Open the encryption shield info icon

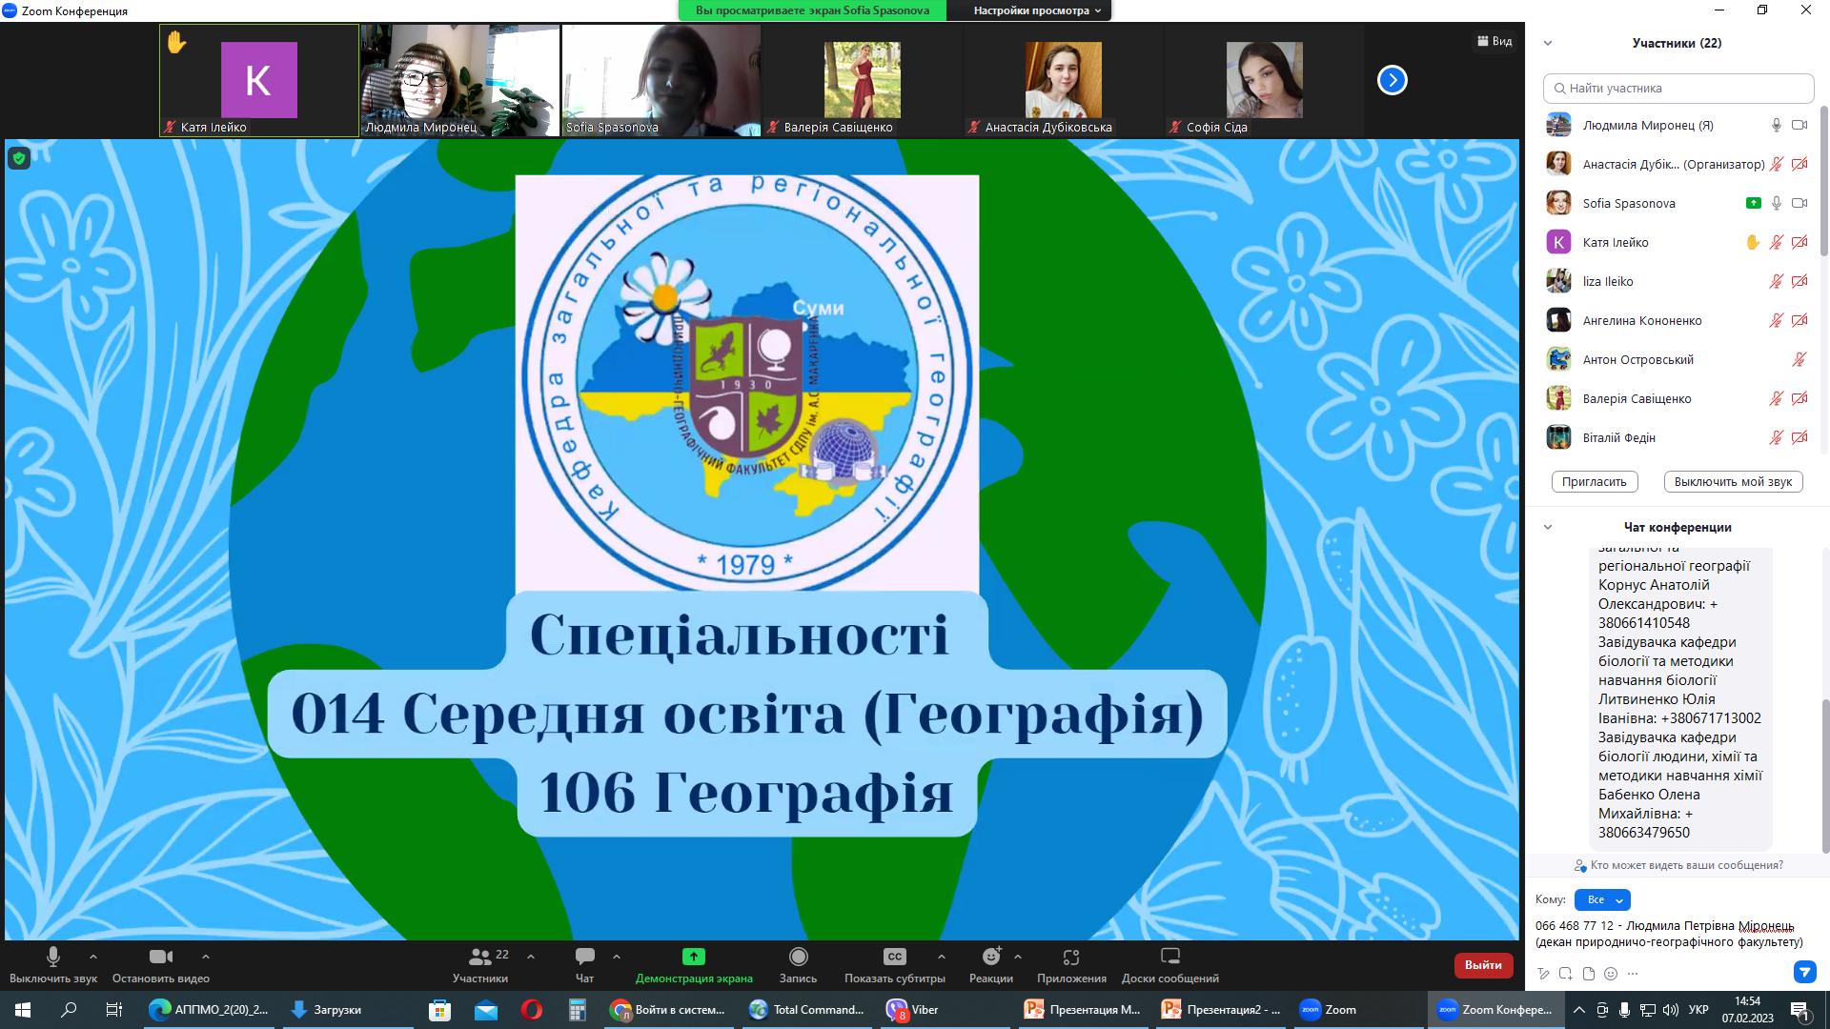[19, 158]
